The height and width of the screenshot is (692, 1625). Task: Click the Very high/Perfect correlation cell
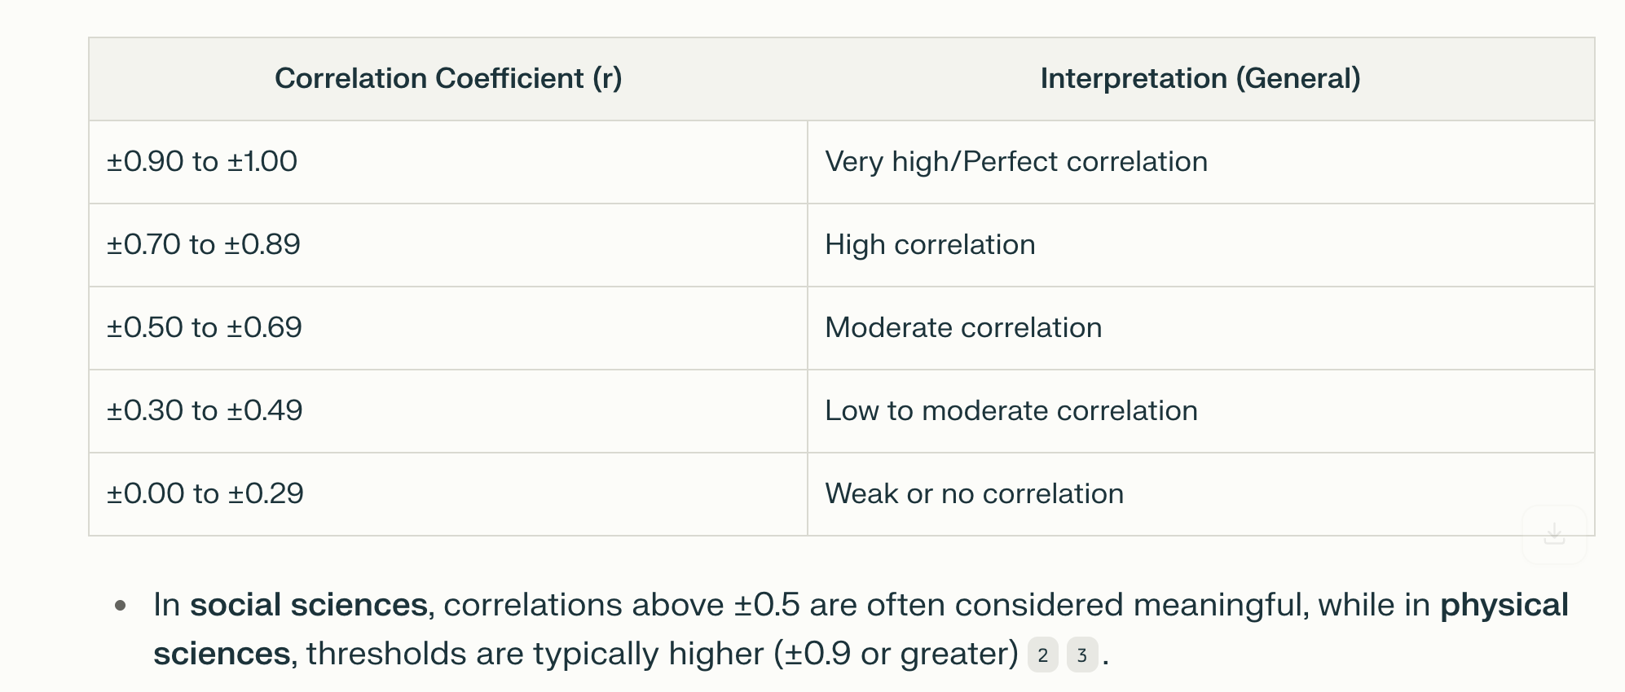click(1200, 162)
